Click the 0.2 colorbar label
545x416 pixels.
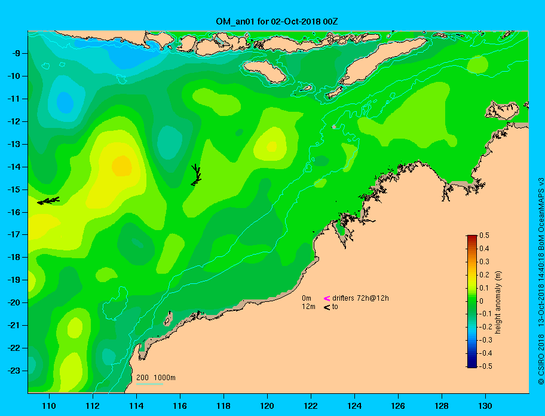point(484,275)
